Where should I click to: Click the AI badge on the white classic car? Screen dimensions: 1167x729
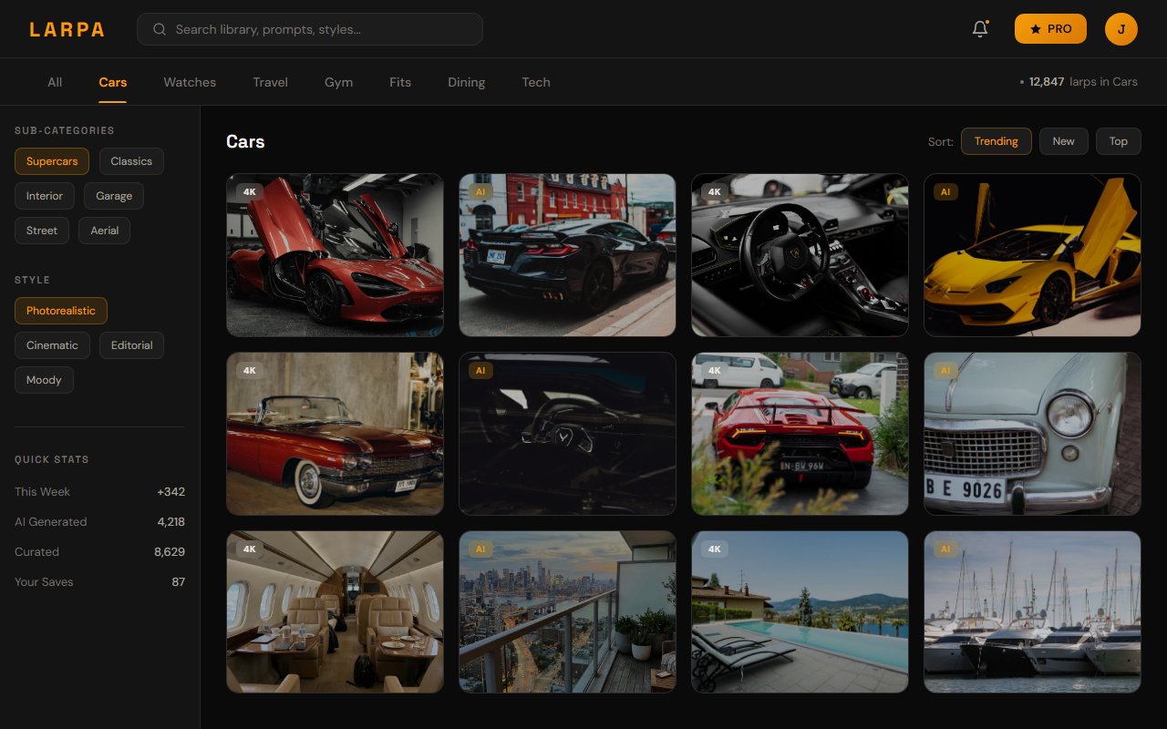point(945,370)
